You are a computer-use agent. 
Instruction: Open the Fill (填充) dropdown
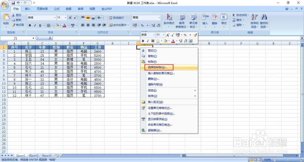(238, 20)
